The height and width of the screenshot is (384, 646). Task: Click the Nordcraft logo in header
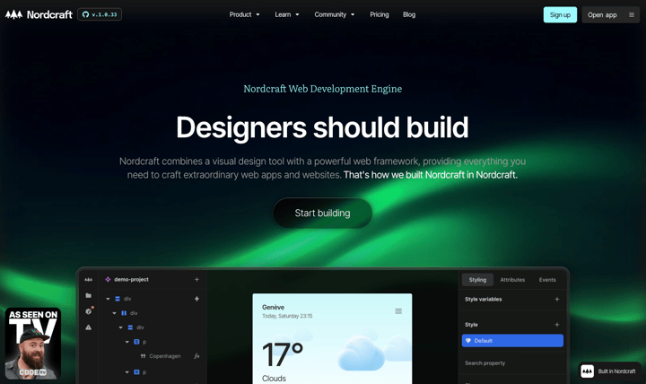[38, 14]
